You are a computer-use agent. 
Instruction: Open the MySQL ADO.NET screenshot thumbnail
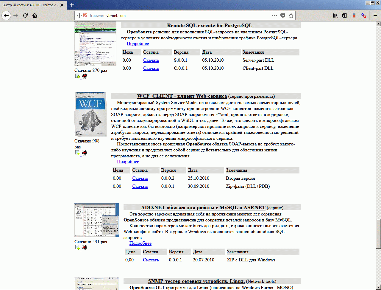point(97,220)
